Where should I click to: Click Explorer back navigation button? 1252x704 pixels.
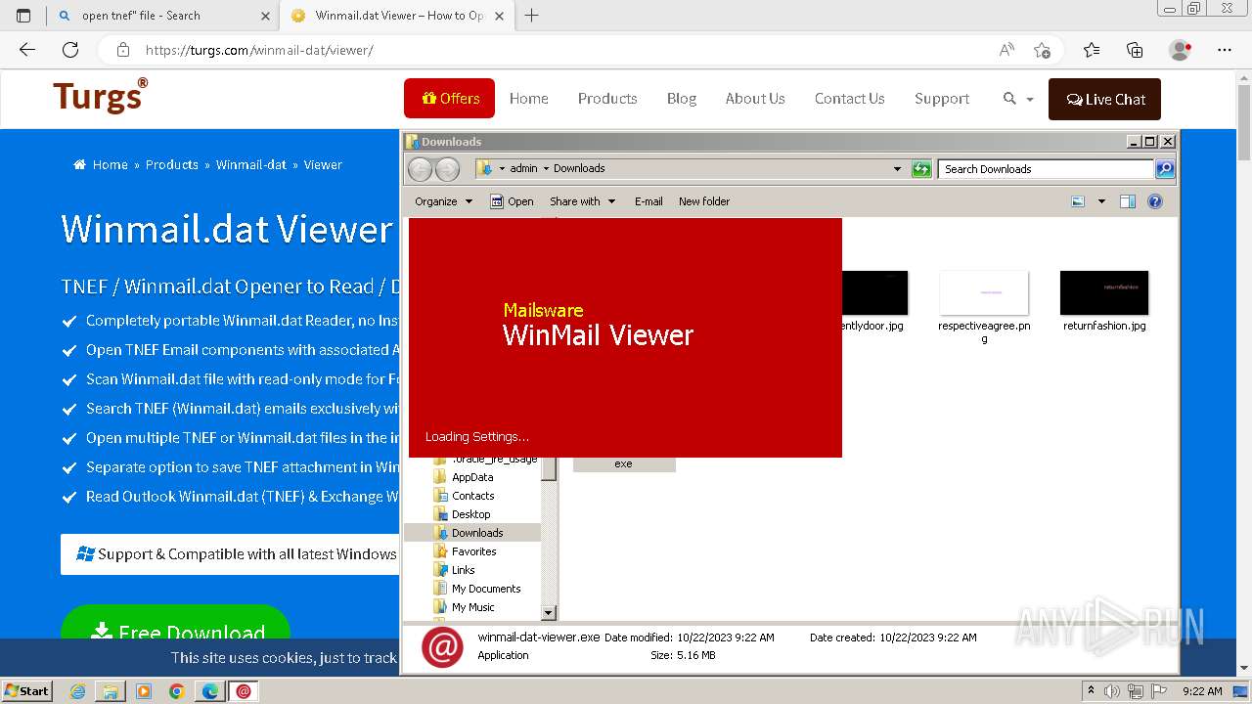(420, 169)
